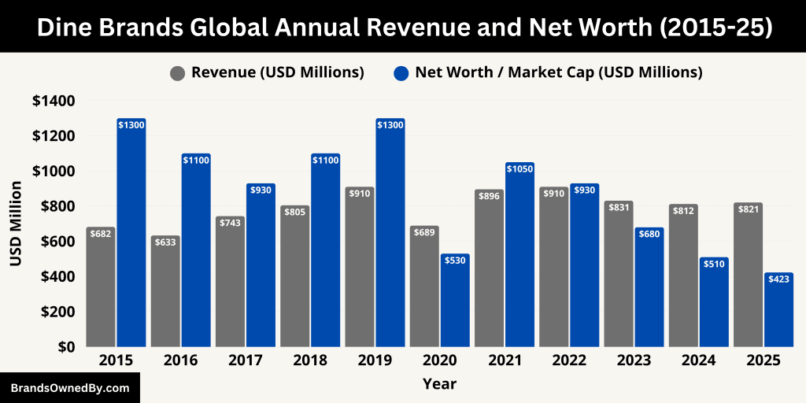Click the blue Net Worth legend circle
This screenshot has width=806, height=403.
click(401, 73)
